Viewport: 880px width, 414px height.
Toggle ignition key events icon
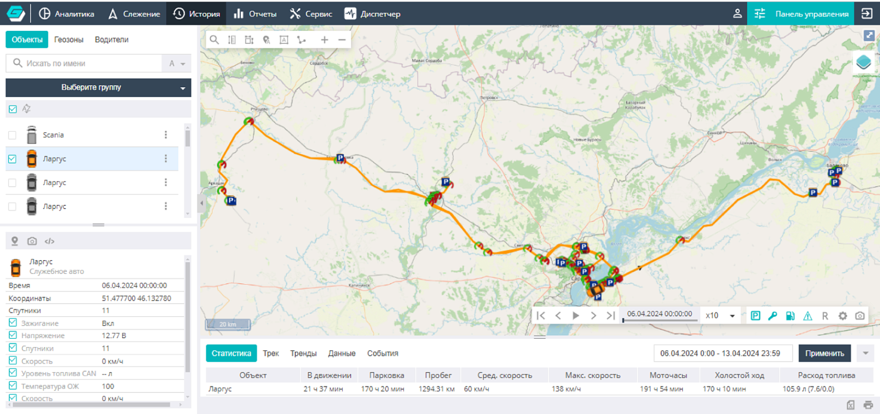tap(773, 316)
